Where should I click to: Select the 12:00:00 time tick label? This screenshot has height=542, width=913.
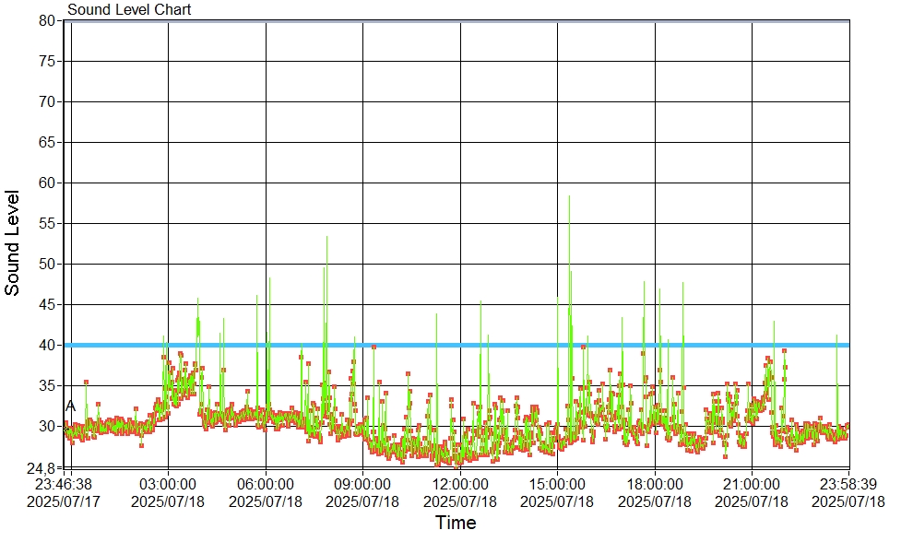coord(460,484)
